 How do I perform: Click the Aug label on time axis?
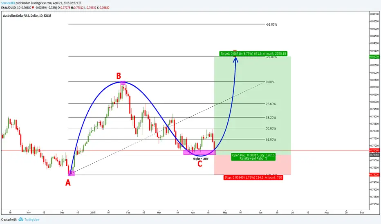pyautogui.click(x=327, y=213)
